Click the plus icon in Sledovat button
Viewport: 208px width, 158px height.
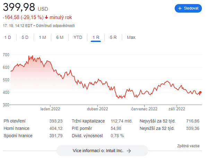coord(180,8)
